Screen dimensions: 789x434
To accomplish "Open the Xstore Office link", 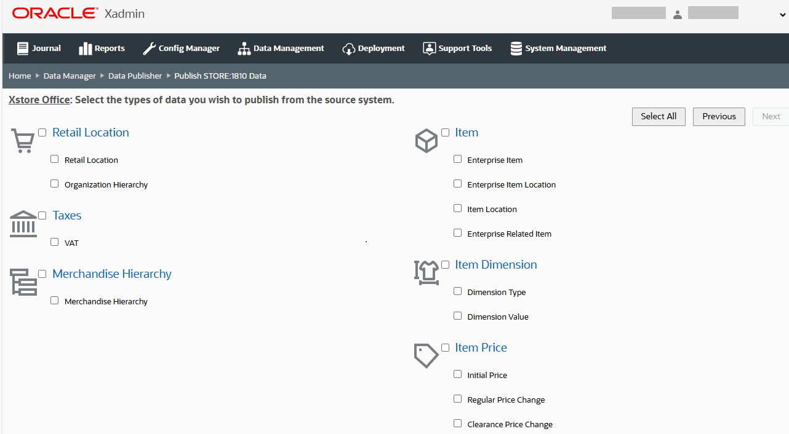I will (39, 99).
